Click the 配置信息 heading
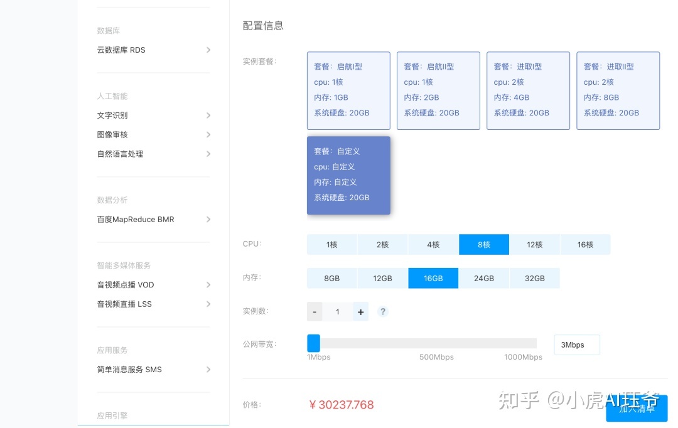The image size is (678, 428). tap(263, 26)
